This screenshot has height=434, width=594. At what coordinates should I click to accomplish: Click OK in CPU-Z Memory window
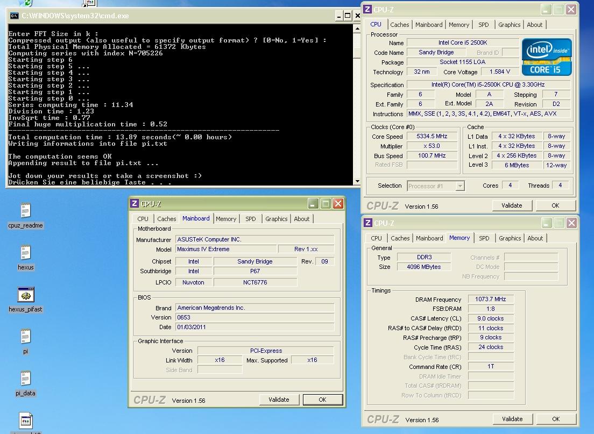(x=556, y=419)
